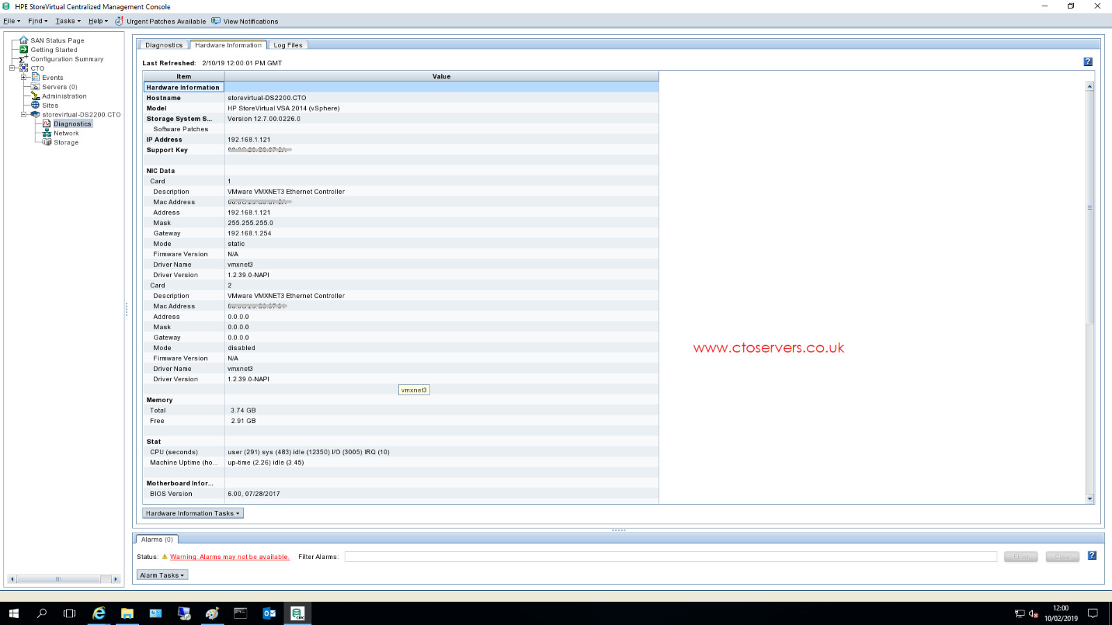The width and height of the screenshot is (1112, 625).
Task: Open the SAN Status Page home icon
Action: 24,40
